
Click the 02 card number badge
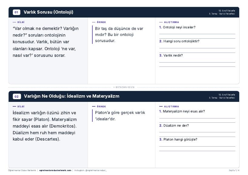pos(17,96)
